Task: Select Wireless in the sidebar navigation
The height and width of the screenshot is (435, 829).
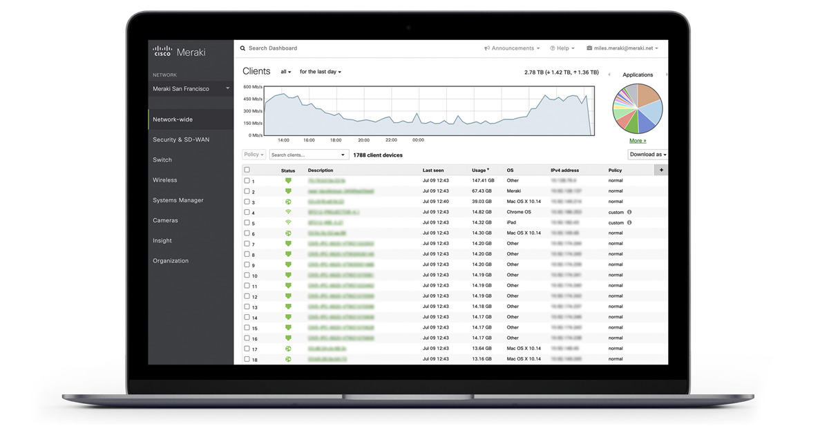Action: pyautogui.click(x=164, y=180)
